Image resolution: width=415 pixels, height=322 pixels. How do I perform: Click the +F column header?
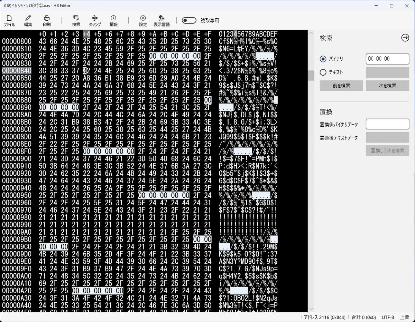click(x=208, y=34)
